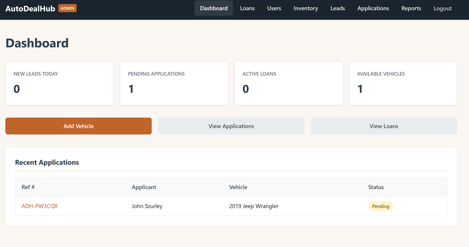Go to Applications in navbar
469x247 pixels.
pos(373,8)
